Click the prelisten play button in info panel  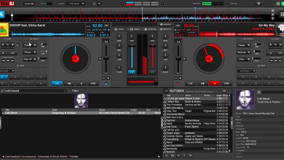(259, 92)
